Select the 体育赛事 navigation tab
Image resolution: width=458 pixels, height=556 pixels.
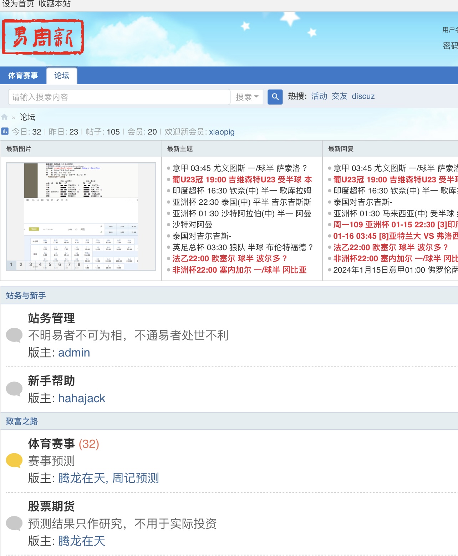click(23, 76)
